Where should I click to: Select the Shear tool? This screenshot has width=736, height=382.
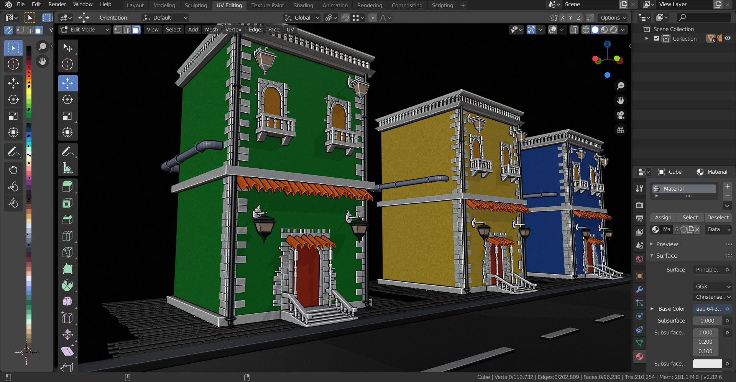pyautogui.click(x=68, y=351)
